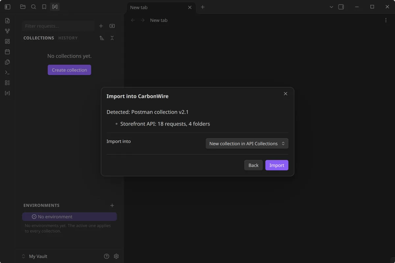395x263 pixels.
Task: Collapse the left sidebar via toggle icon
Action: pyautogui.click(x=8, y=7)
